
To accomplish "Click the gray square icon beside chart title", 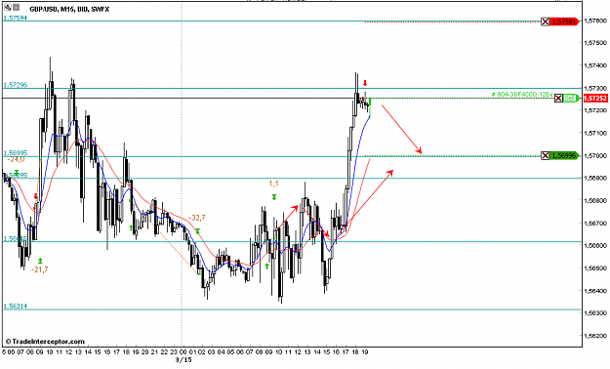I will coord(16,8).
